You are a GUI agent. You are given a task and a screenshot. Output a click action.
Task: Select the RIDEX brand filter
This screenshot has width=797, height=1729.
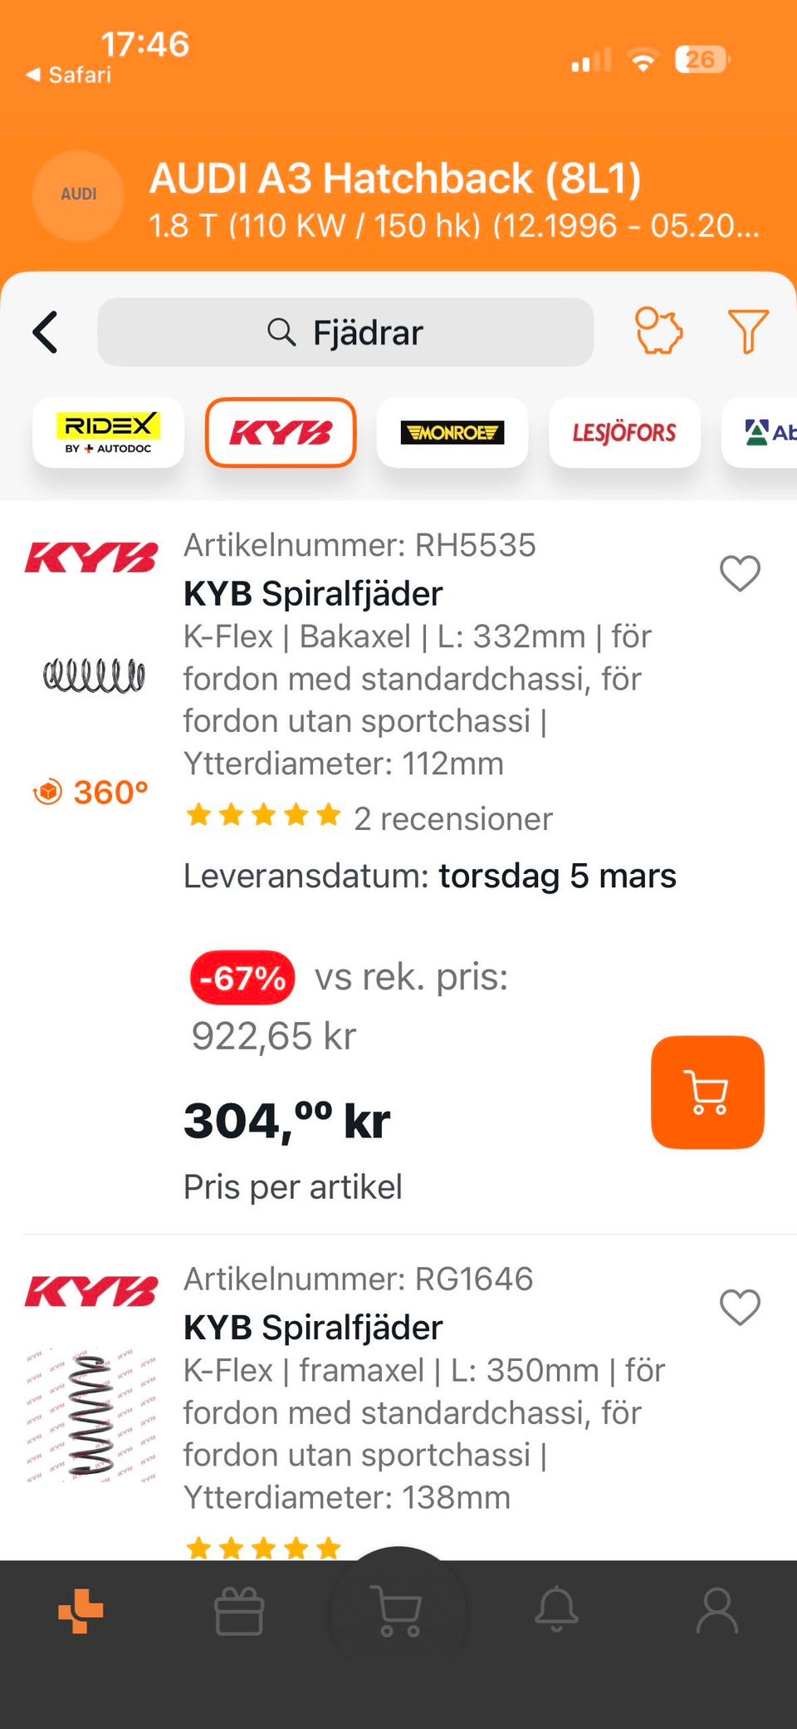click(x=108, y=432)
